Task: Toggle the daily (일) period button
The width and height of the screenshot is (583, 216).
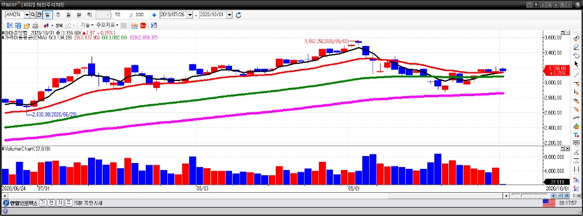Action: tap(48, 15)
